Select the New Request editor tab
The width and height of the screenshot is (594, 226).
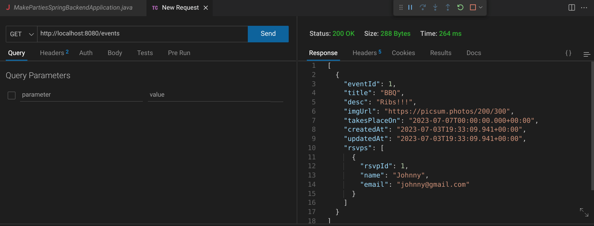[x=179, y=8]
